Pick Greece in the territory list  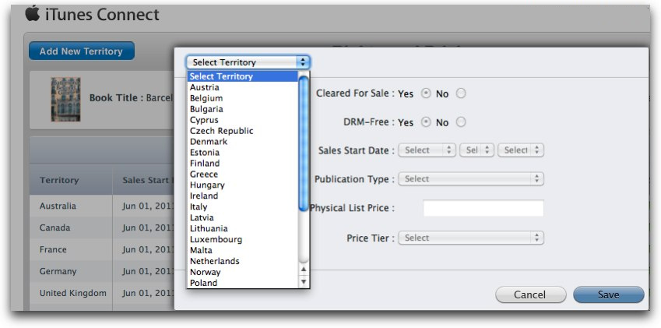(x=243, y=174)
